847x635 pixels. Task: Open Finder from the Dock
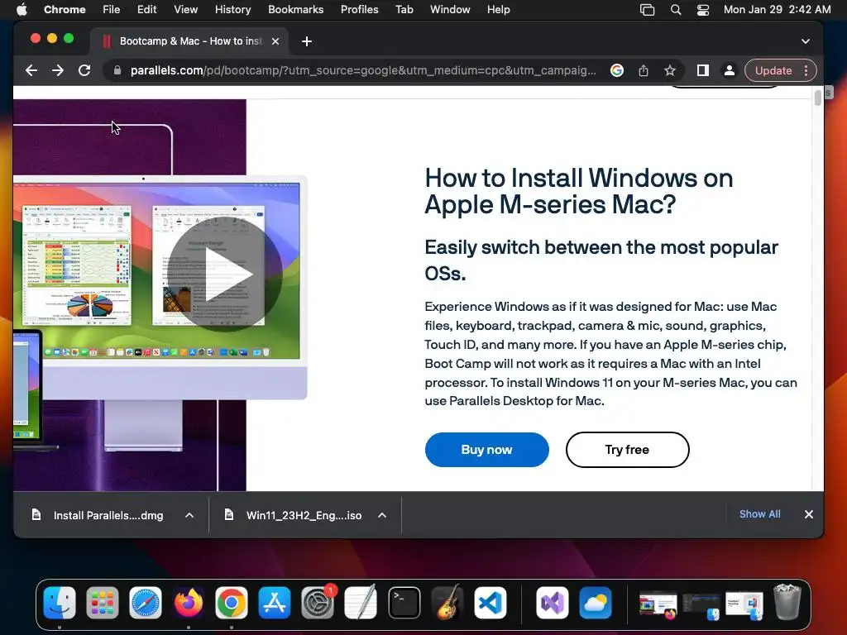pos(60,603)
